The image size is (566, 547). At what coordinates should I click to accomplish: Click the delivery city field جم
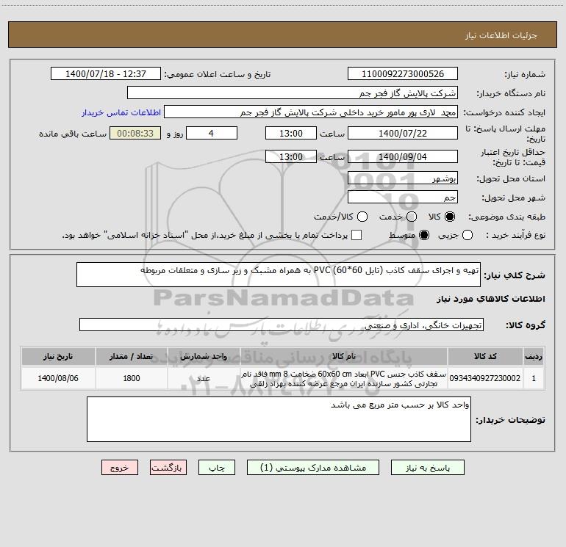[403, 198]
